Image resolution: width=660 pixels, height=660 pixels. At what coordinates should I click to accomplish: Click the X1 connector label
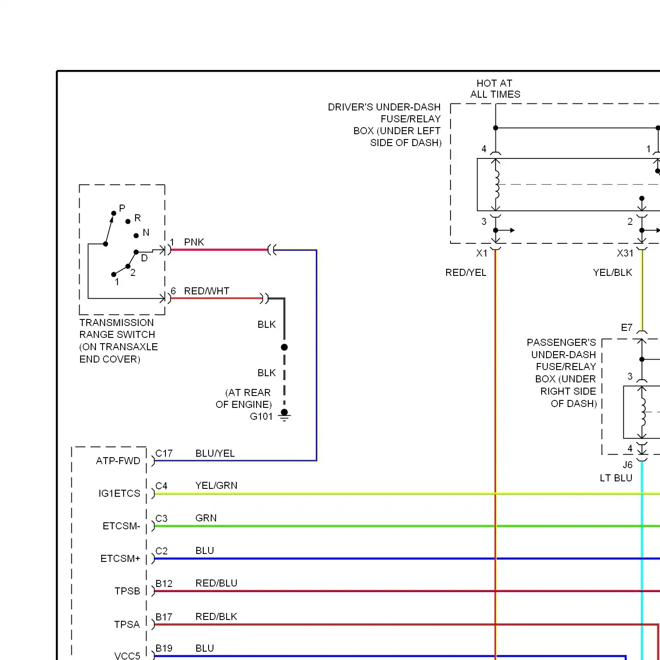click(482, 253)
